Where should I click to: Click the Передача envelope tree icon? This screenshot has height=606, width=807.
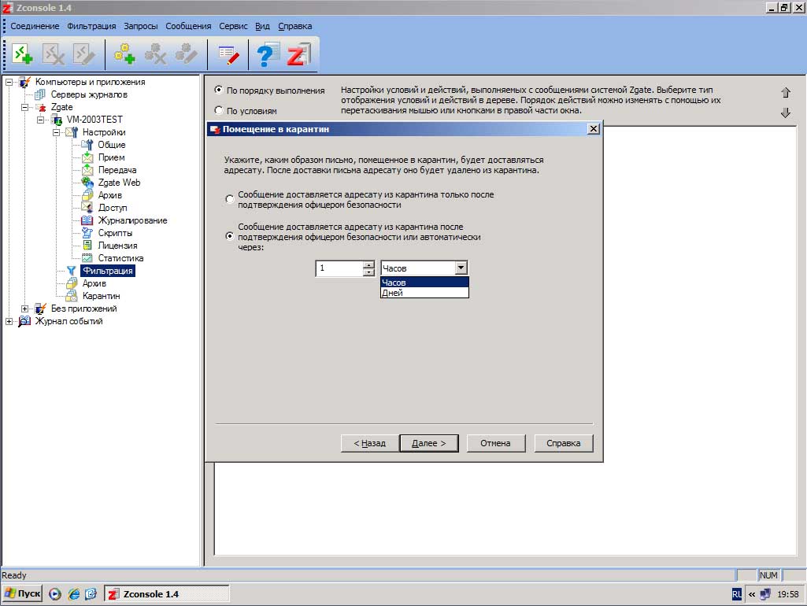(x=87, y=170)
